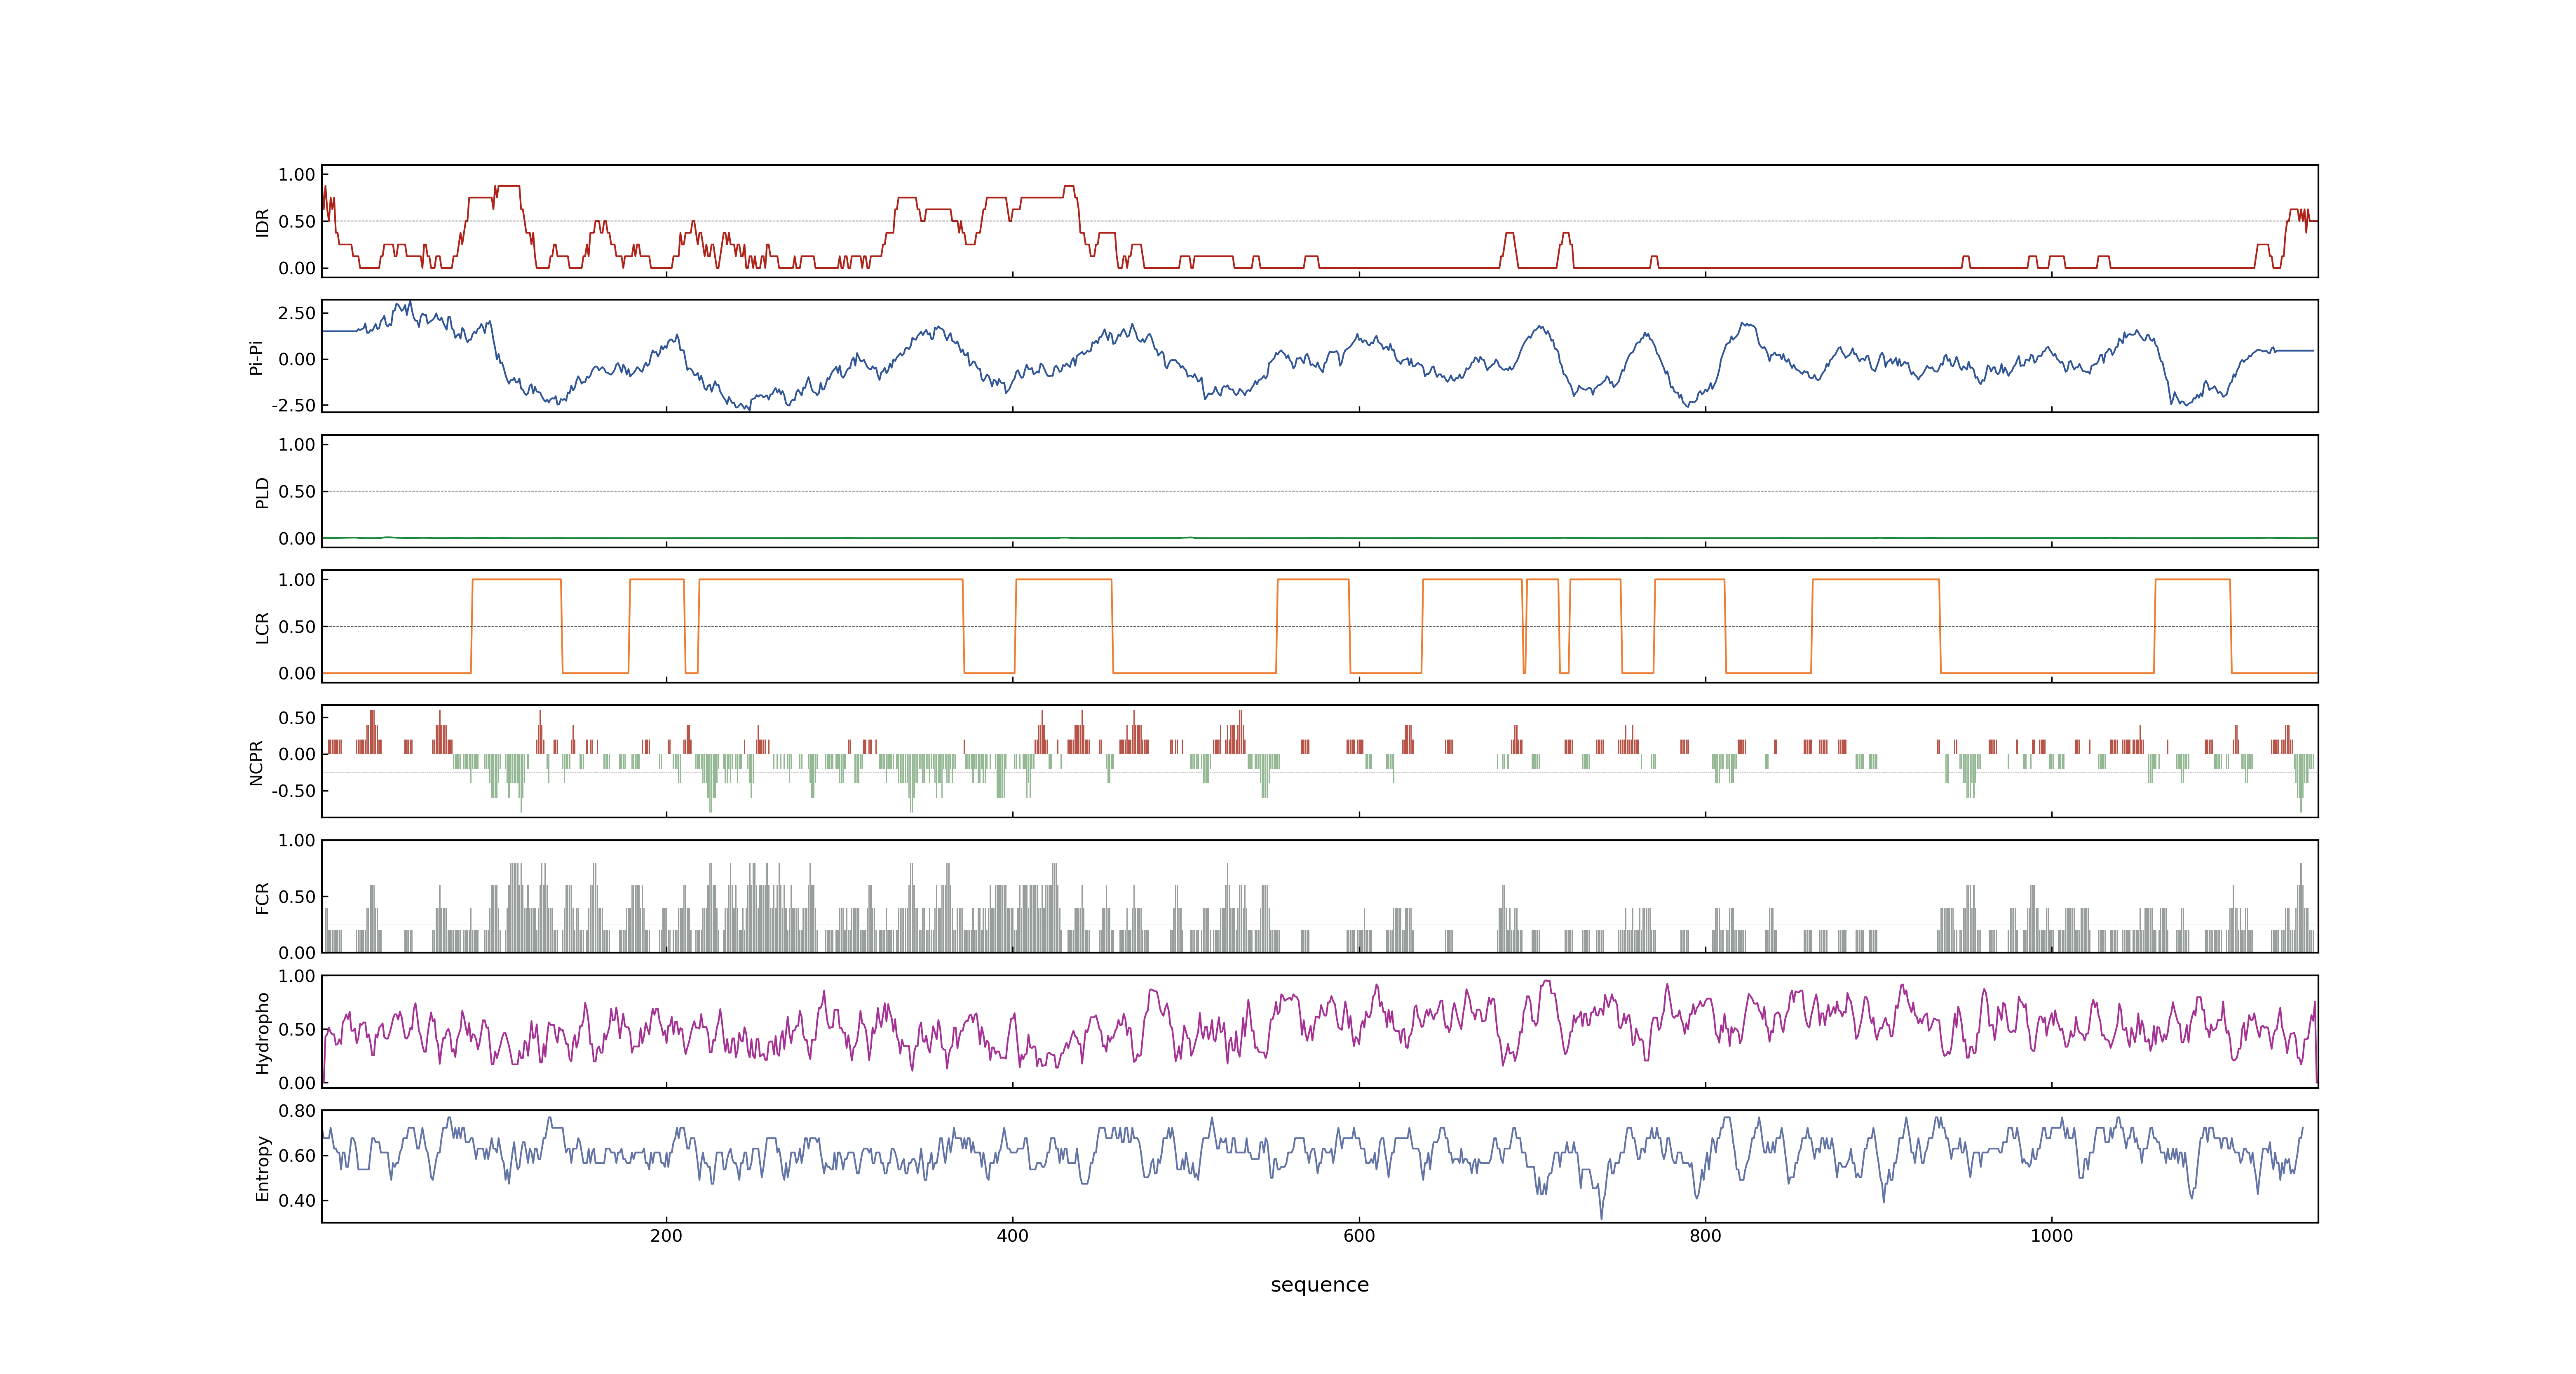
Task: Click the "0.50" tick on the NCPR axis
Action: click(297, 718)
